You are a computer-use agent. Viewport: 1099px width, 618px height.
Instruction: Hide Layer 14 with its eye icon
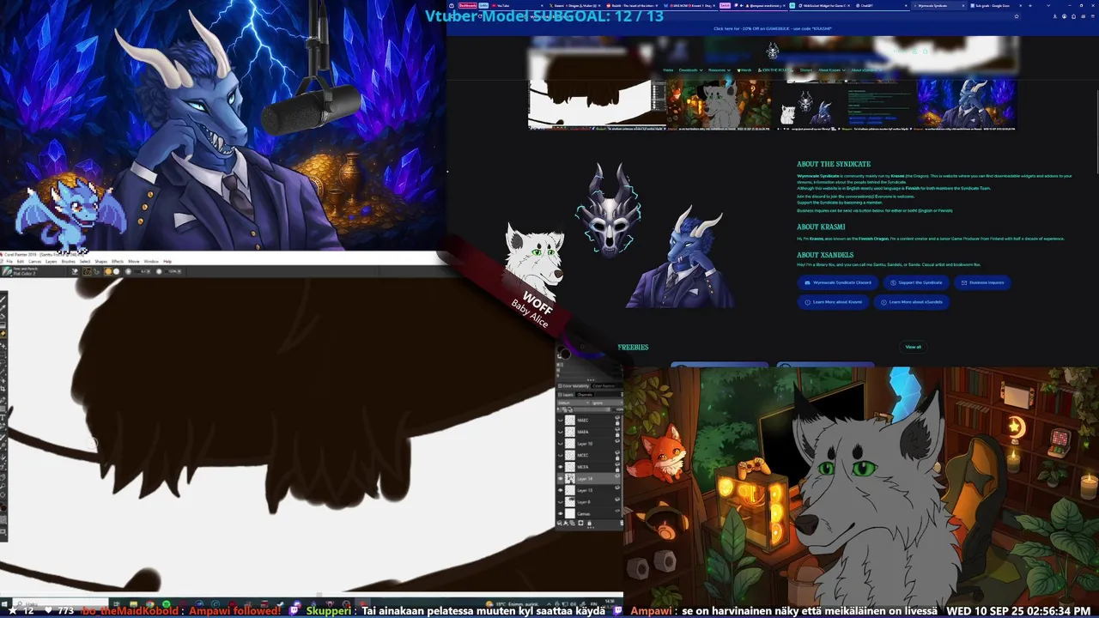(x=560, y=479)
